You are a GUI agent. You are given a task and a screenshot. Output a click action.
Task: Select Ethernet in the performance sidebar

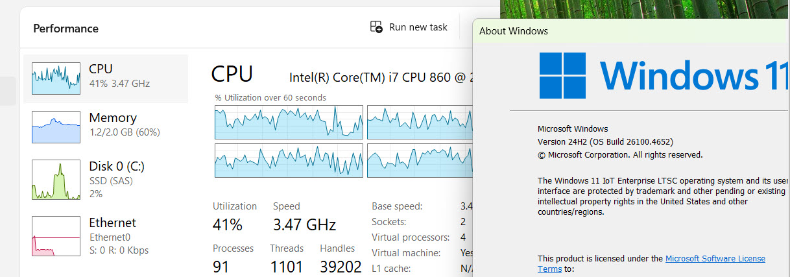[x=106, y=236]
